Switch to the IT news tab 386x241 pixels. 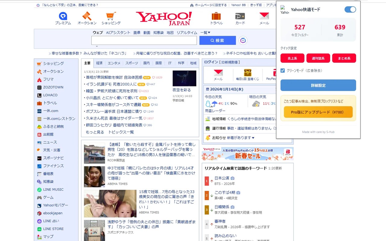click(x=170, y=63)
